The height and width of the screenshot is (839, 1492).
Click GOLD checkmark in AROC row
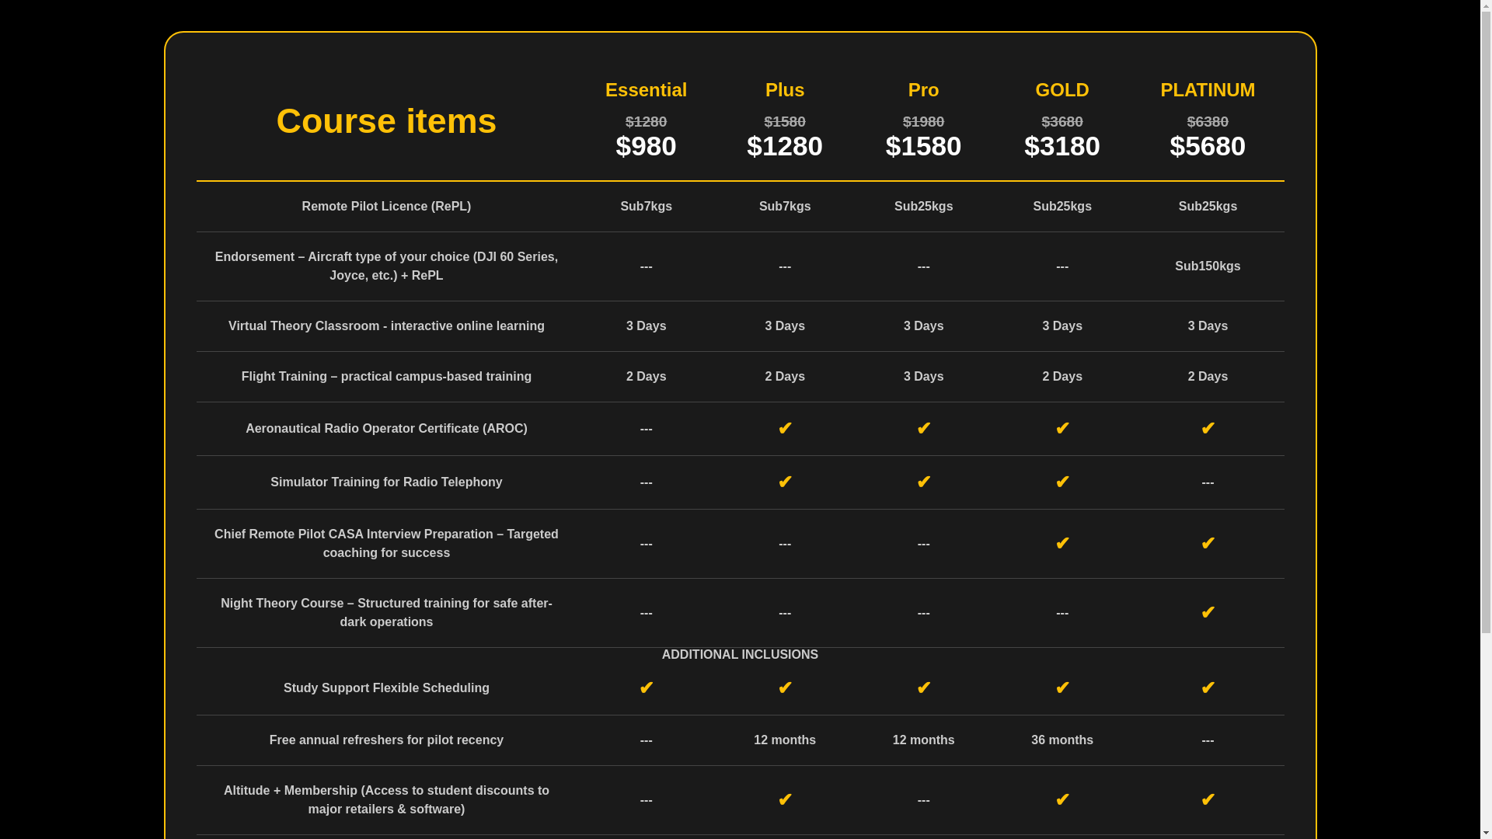click(x=1062, y=429)
